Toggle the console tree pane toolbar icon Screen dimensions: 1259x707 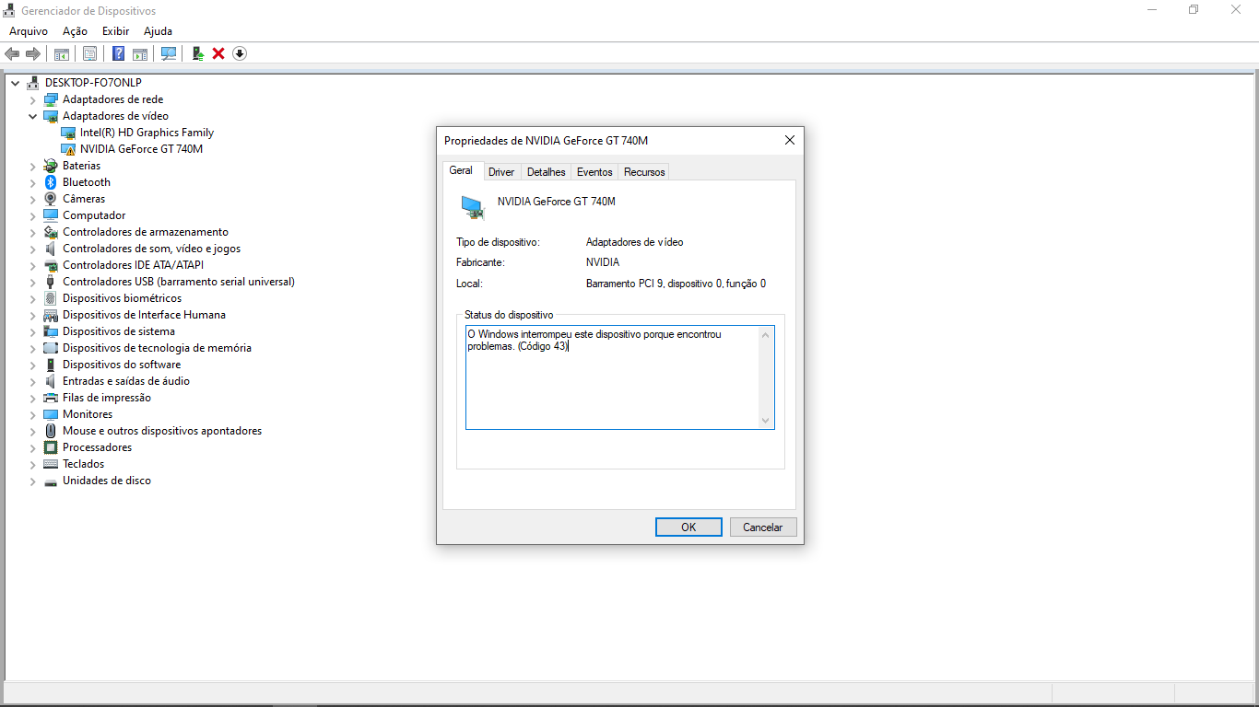click(62, 53)
